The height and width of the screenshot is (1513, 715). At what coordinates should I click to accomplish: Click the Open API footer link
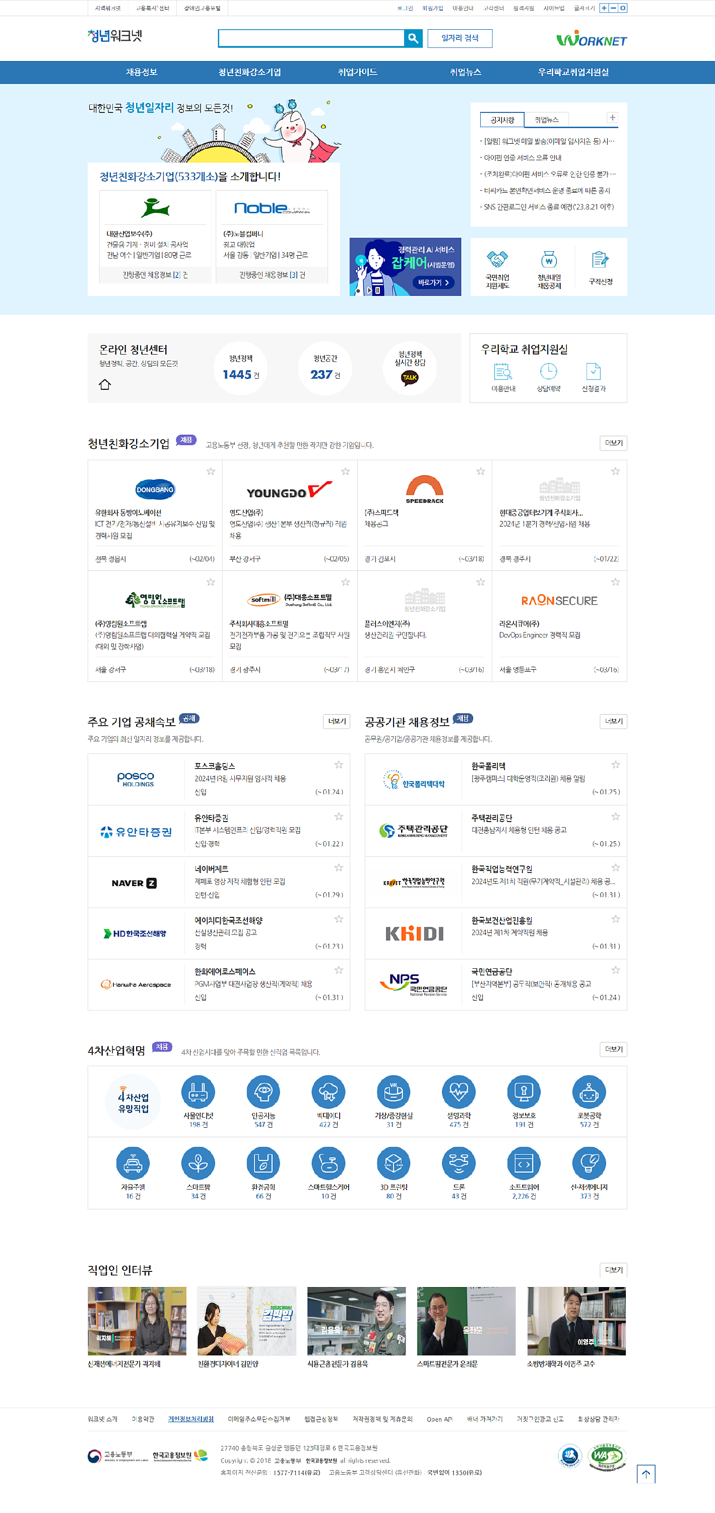coord(440,1419)
